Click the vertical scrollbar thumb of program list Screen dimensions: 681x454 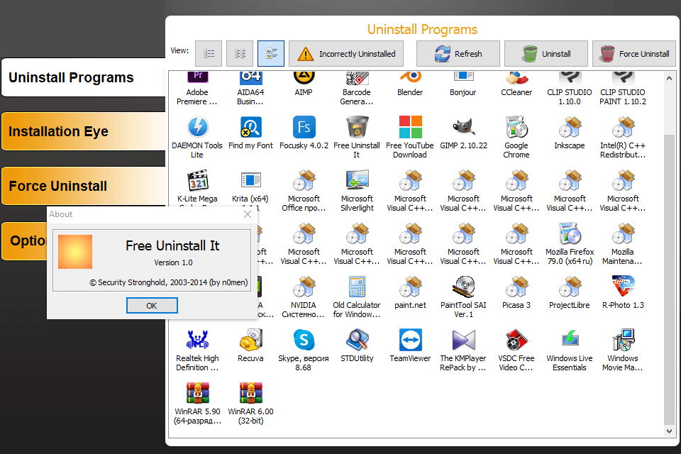(669, 278)
